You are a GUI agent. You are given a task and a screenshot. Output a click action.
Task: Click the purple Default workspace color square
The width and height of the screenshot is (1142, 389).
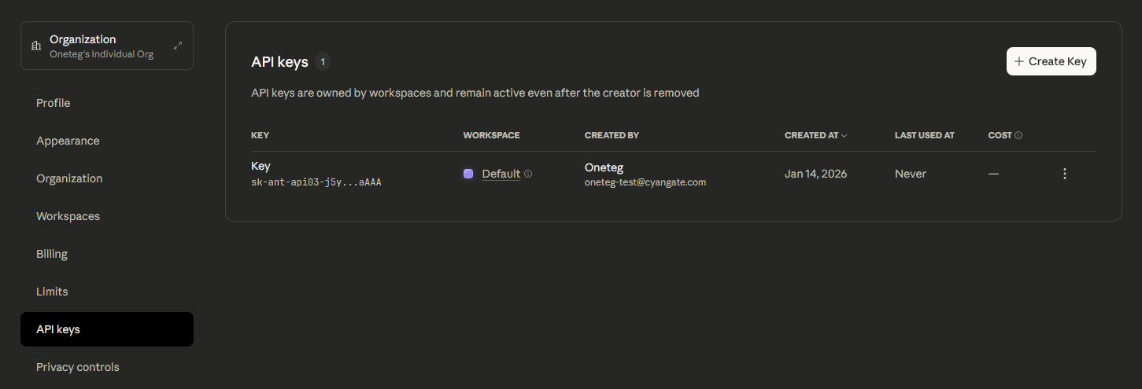[468, 174]
